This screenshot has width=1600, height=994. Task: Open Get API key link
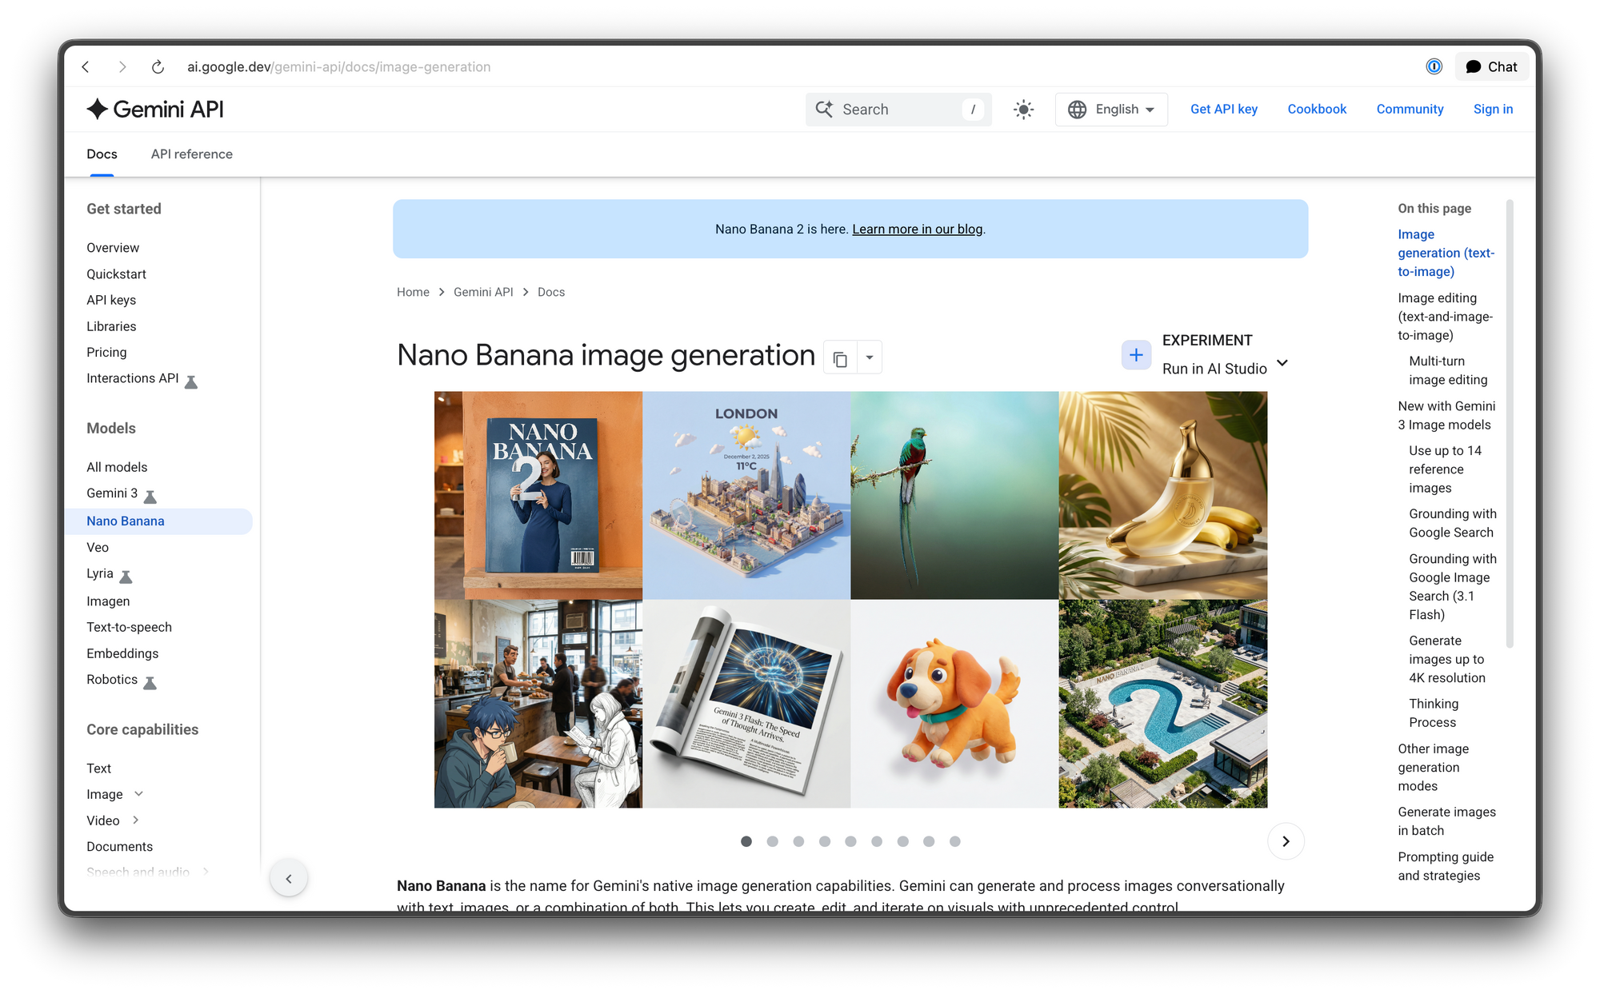click(1223, 110)
